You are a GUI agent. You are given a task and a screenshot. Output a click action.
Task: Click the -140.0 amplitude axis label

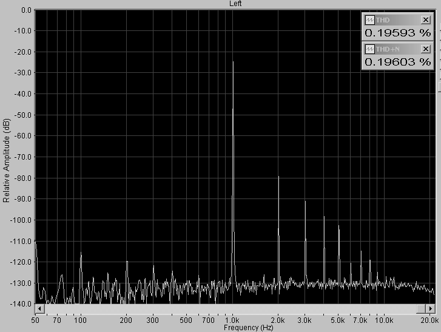(x=21, y=304)
